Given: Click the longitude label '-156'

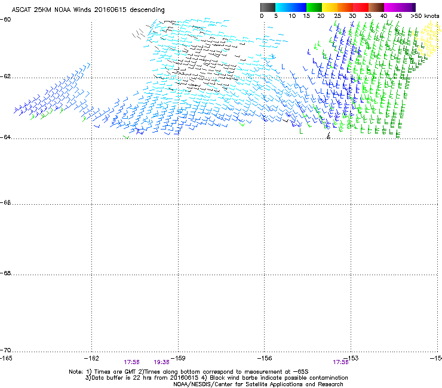Looking at the screenshot, I should click(x=265, y=358).
